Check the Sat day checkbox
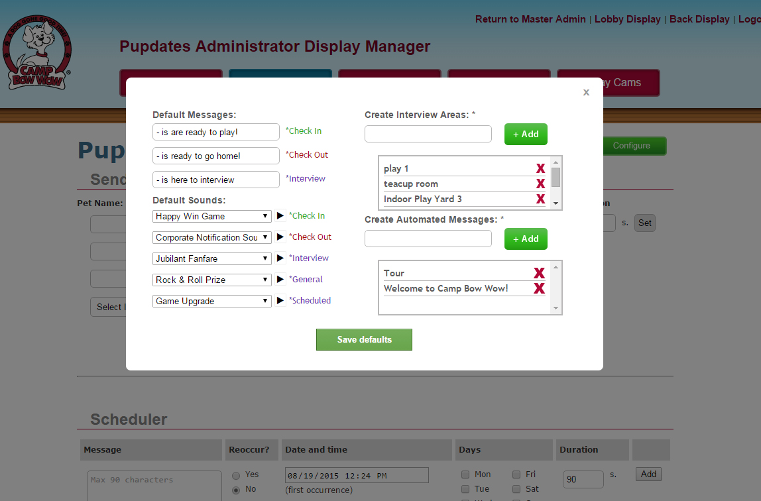The height and width of the screenshot is (501, 761). (516, 489)
